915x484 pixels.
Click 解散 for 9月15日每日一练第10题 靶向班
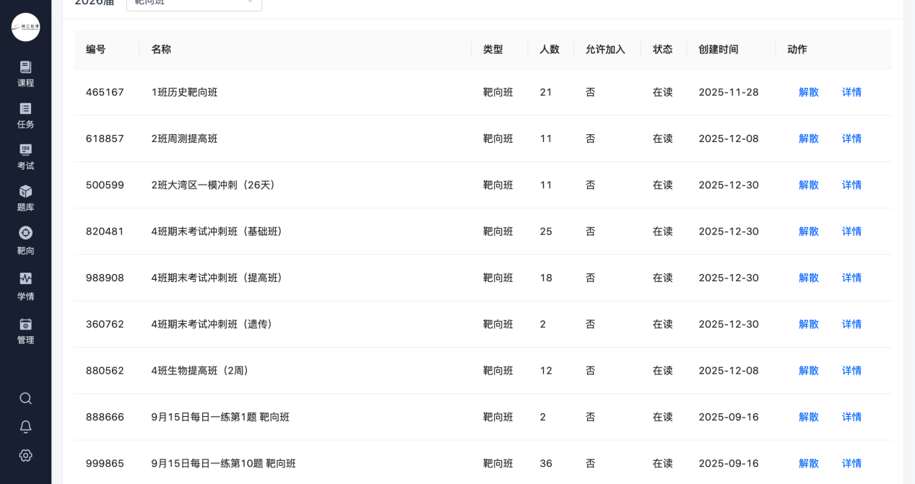[808, 463]
